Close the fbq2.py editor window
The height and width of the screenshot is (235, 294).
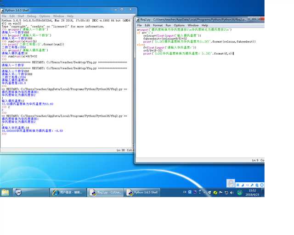tap(262, 19)
